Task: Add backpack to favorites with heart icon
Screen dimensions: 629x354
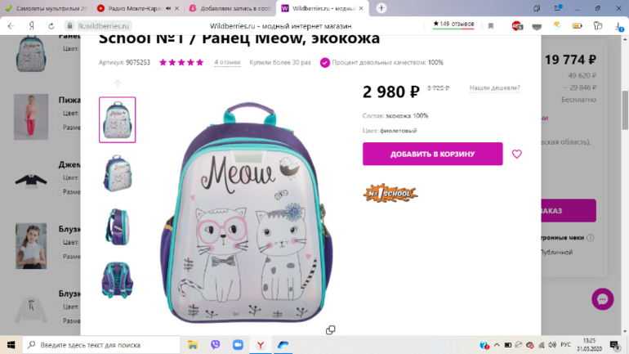Action: point(516,155)
